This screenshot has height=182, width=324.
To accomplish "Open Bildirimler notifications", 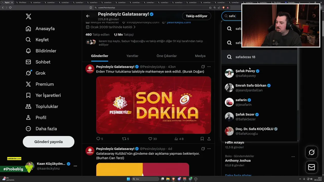I will pos(41,51).
